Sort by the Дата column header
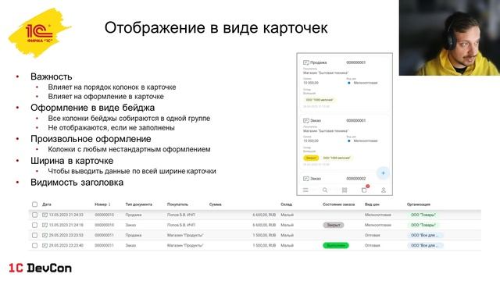Screen dimensions: 500x281 (47, 205)
